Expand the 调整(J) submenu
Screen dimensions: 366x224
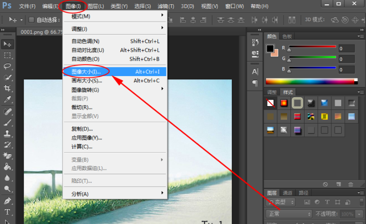pos(115,29)
